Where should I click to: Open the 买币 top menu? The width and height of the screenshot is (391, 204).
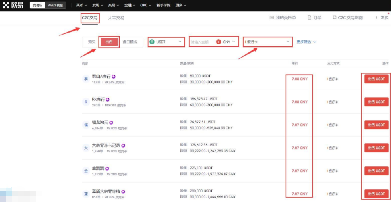click(x=81, y=5)
